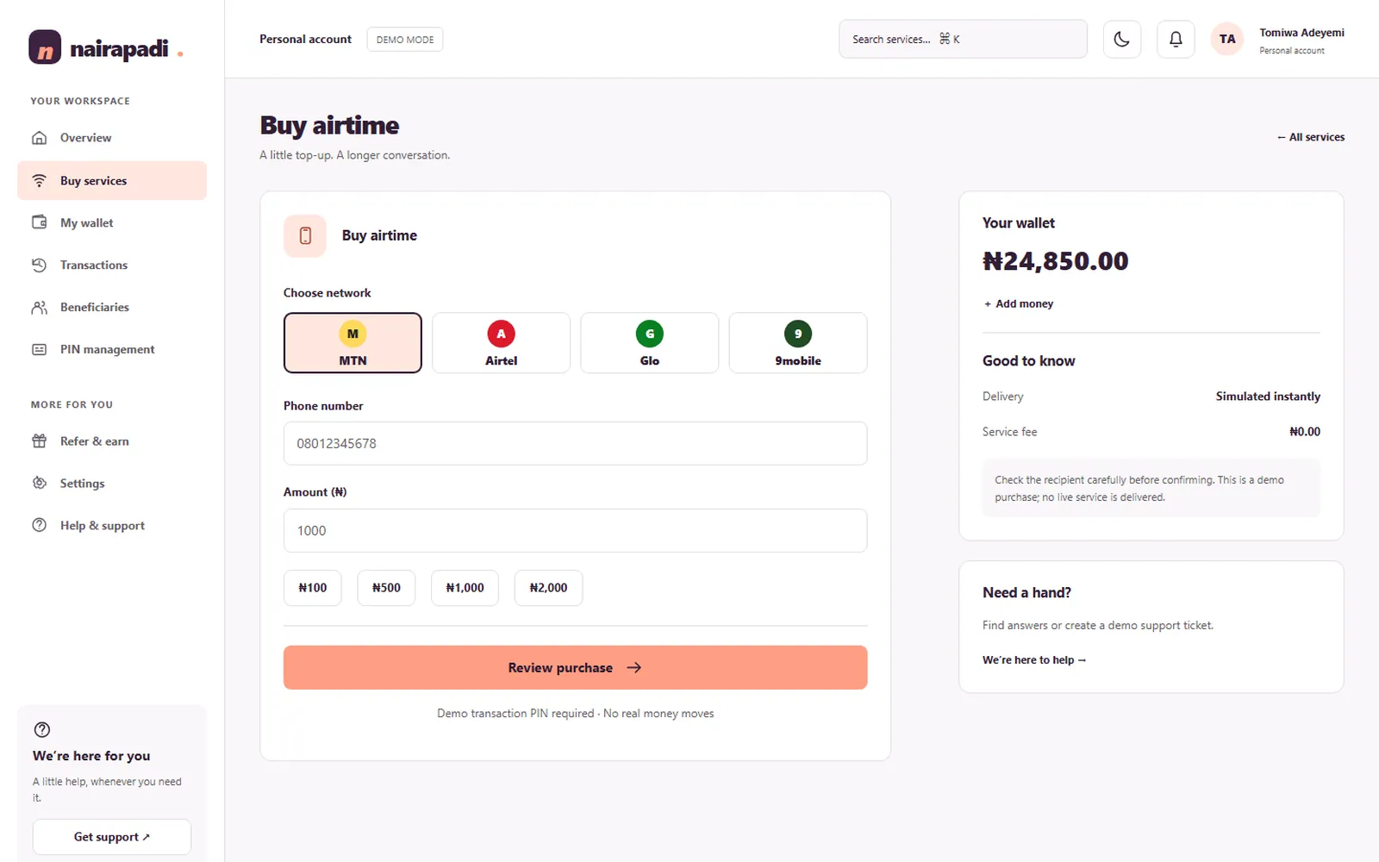The width and height of the screenshot is (1379, 862).
Task: Open PIN management page
Action: tap(112, 349)
